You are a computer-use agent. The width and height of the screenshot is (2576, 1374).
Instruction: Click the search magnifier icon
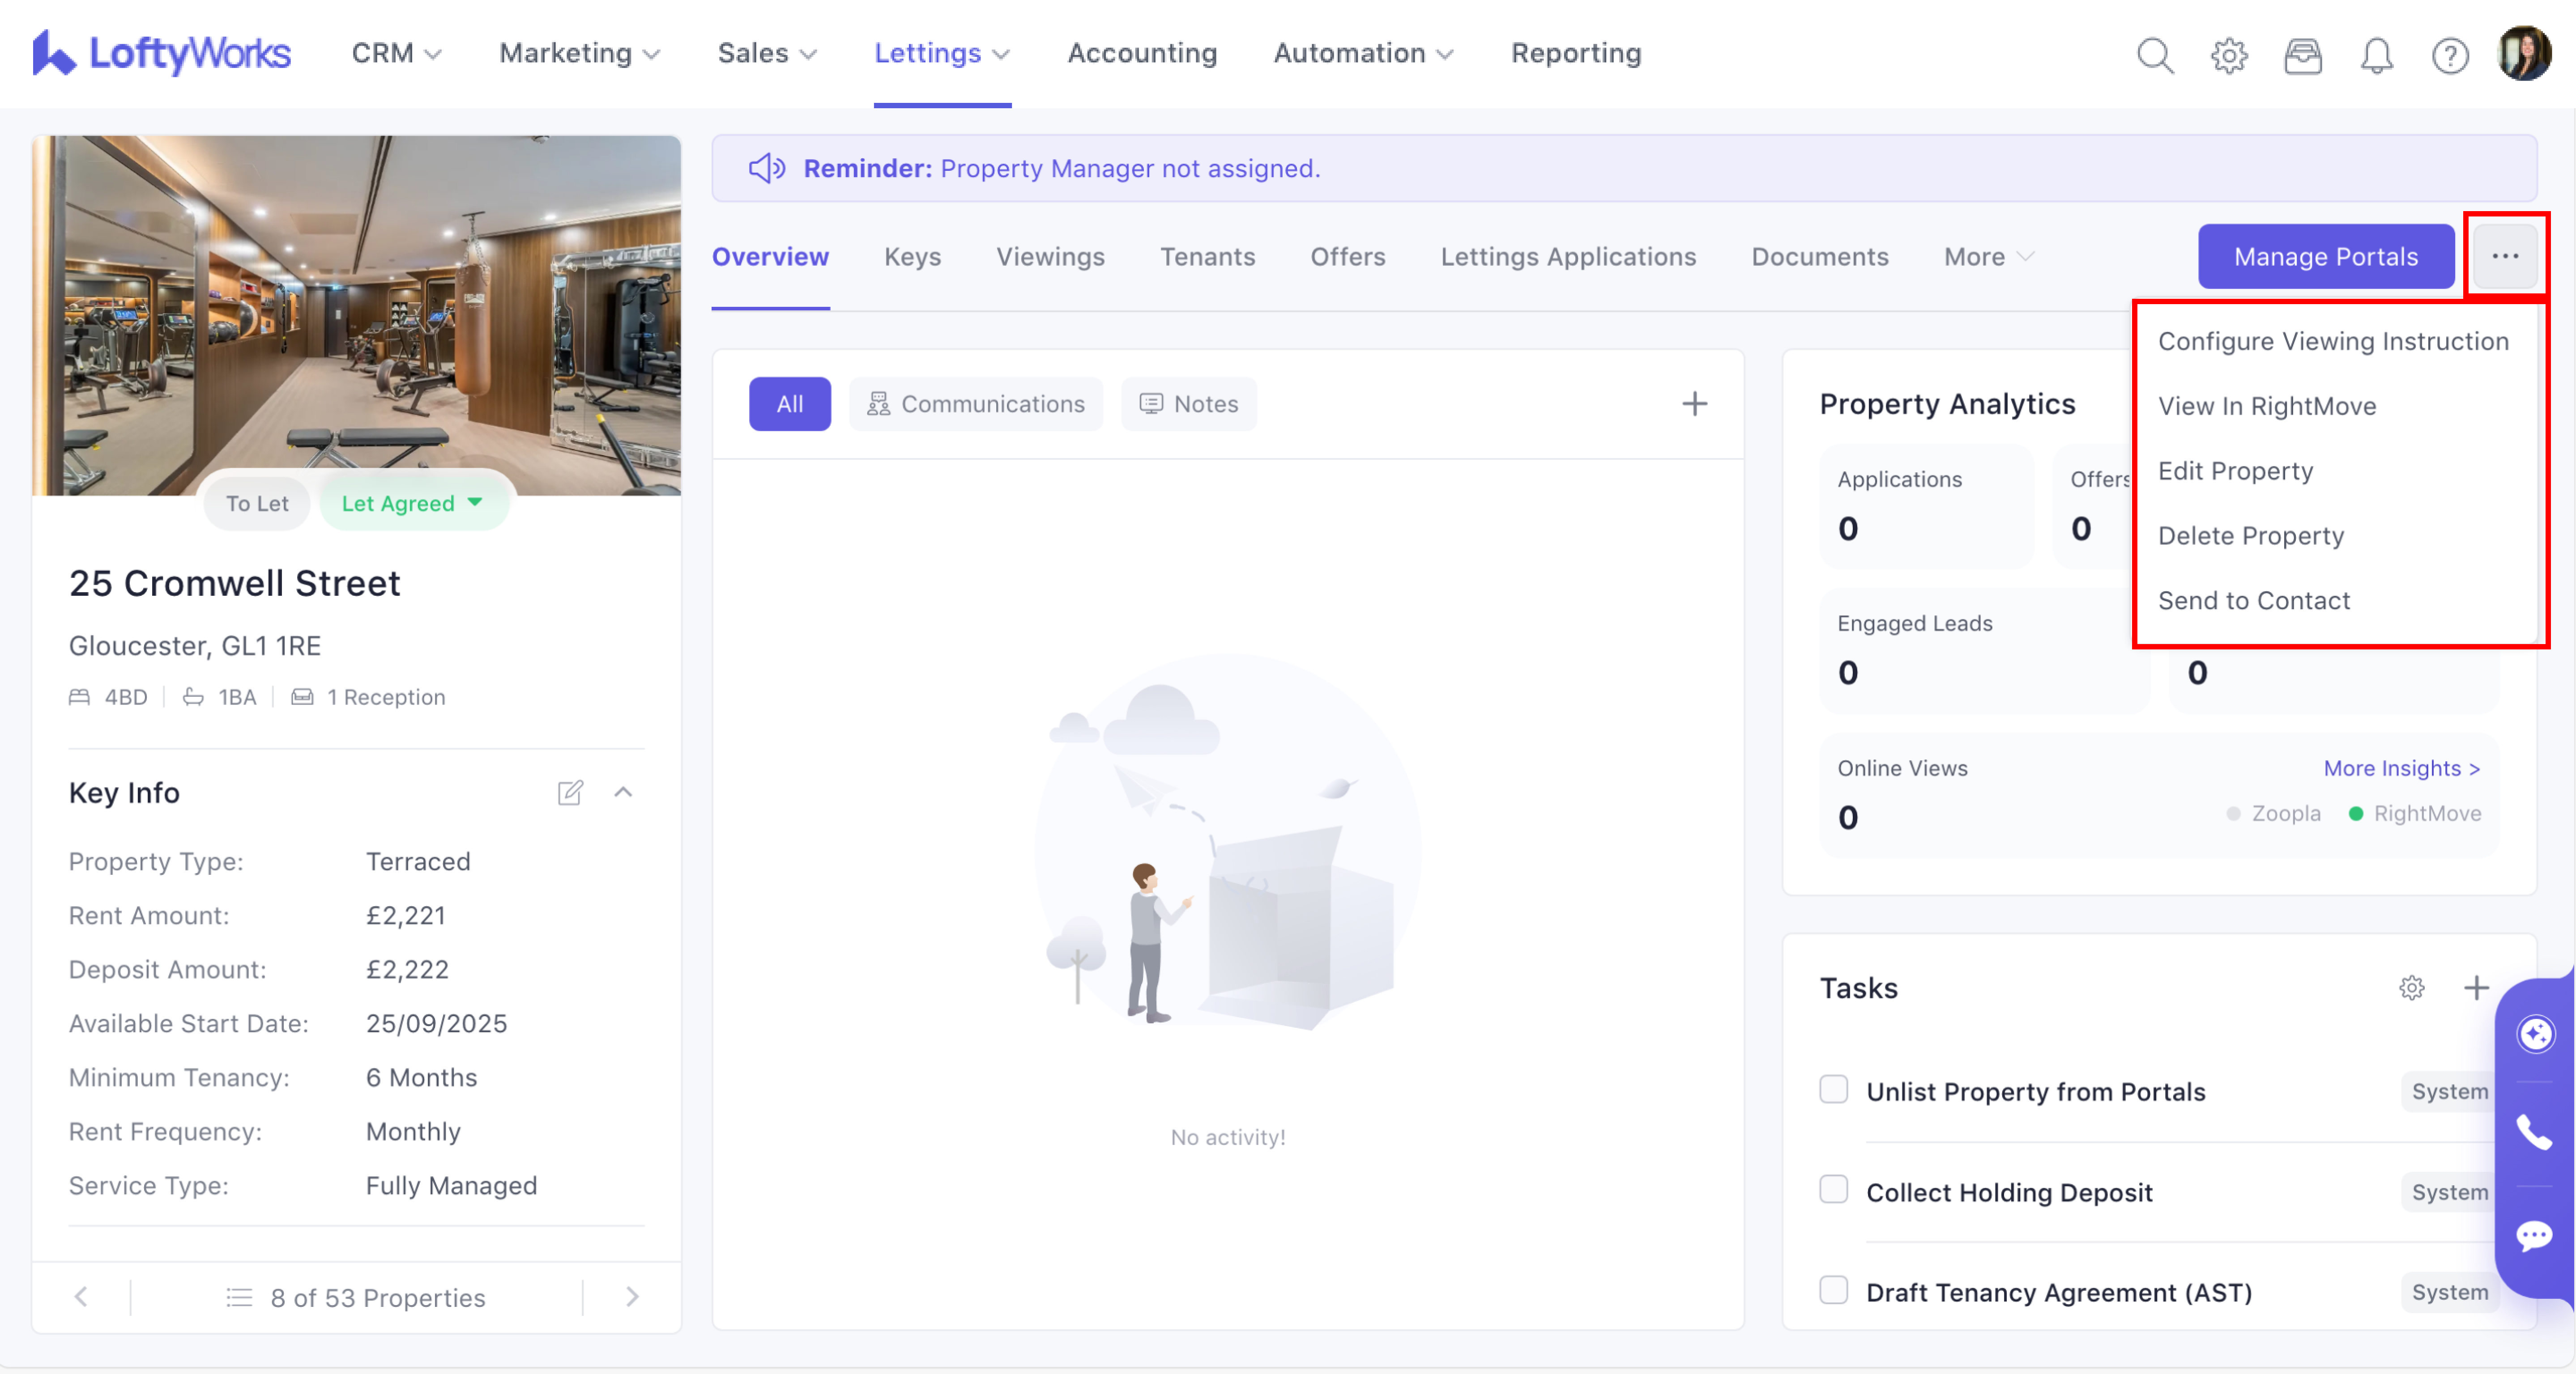click(2155, 55)
